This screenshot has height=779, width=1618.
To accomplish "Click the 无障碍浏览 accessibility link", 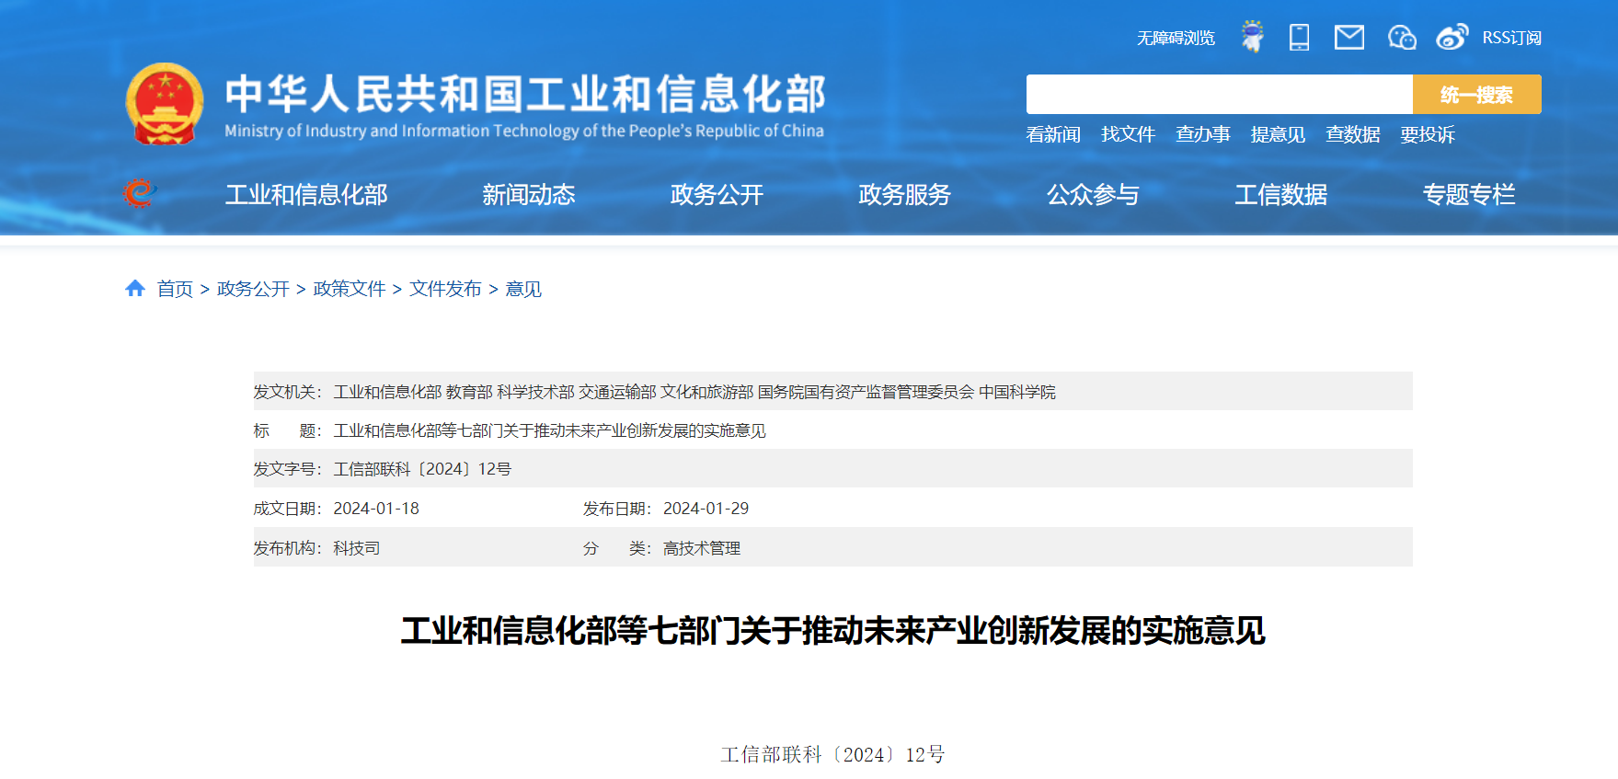I will tap(1176, 38).
